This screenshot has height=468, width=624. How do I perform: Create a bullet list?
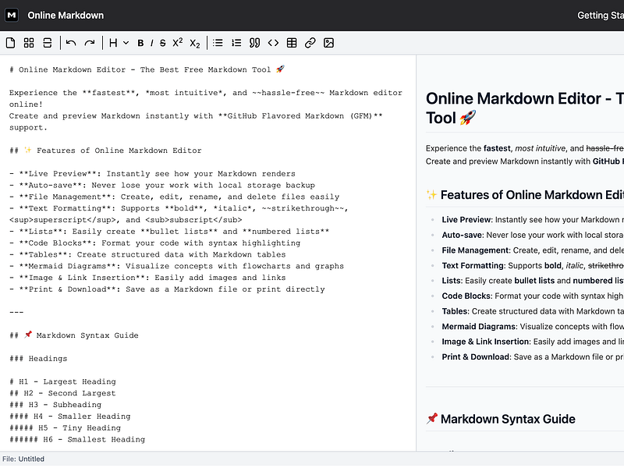pyautogui.click(x=217, y=43)
